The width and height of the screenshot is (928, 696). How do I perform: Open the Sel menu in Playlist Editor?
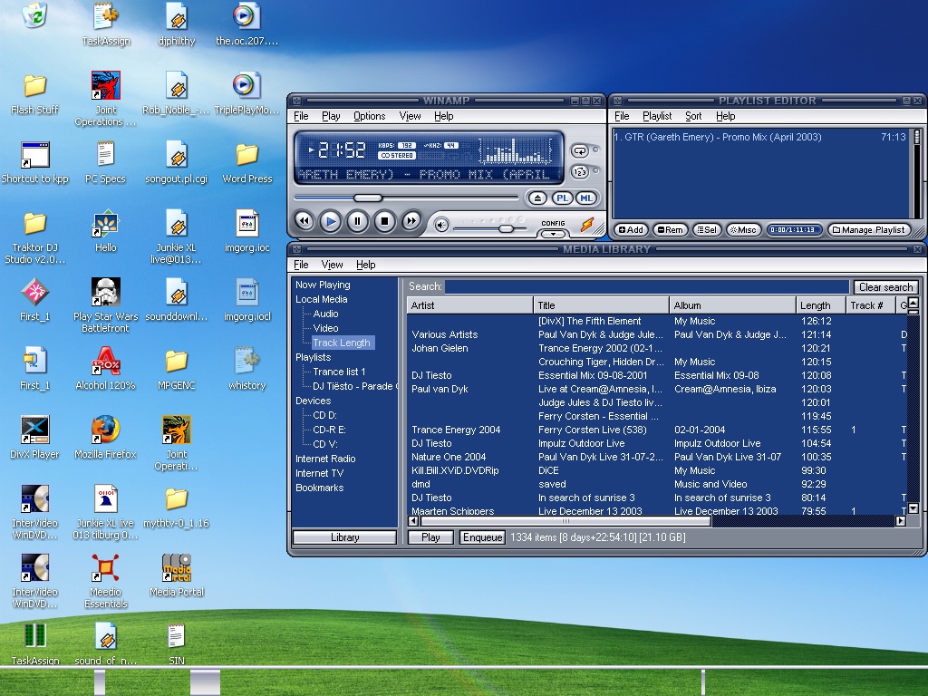coord(707,229)
